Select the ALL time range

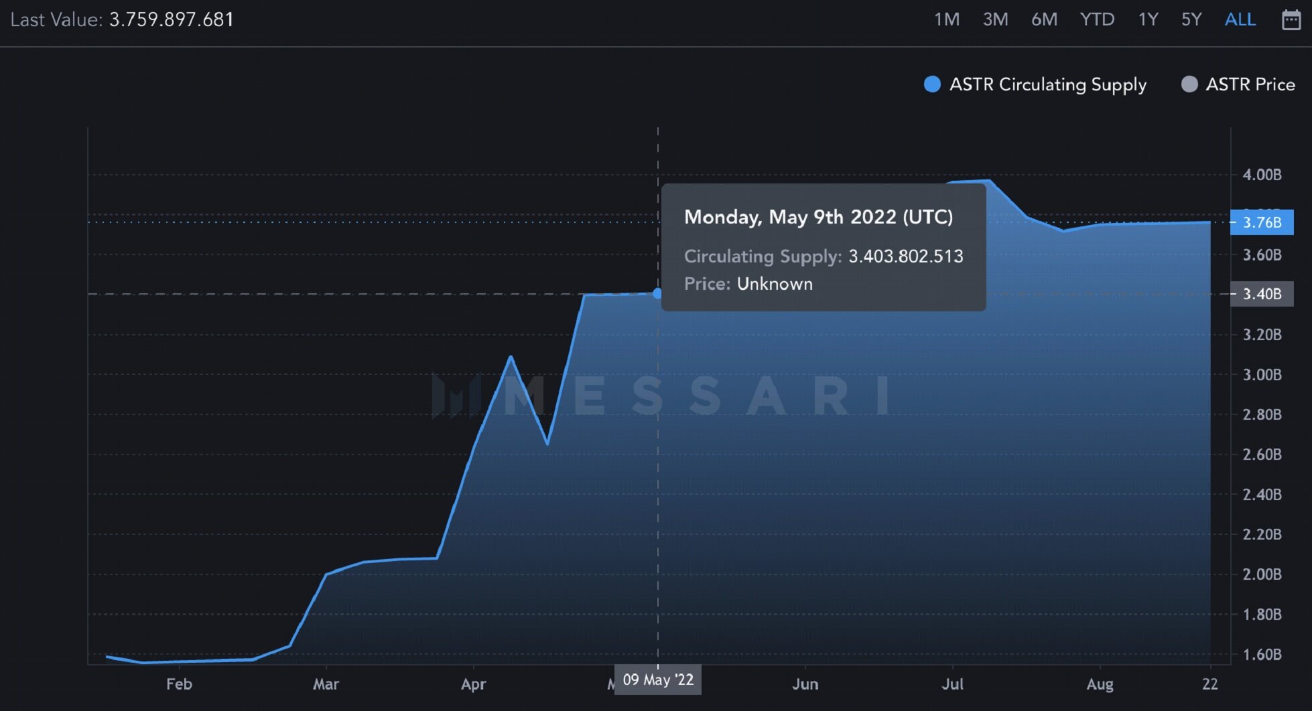(x=1240, y=19)
